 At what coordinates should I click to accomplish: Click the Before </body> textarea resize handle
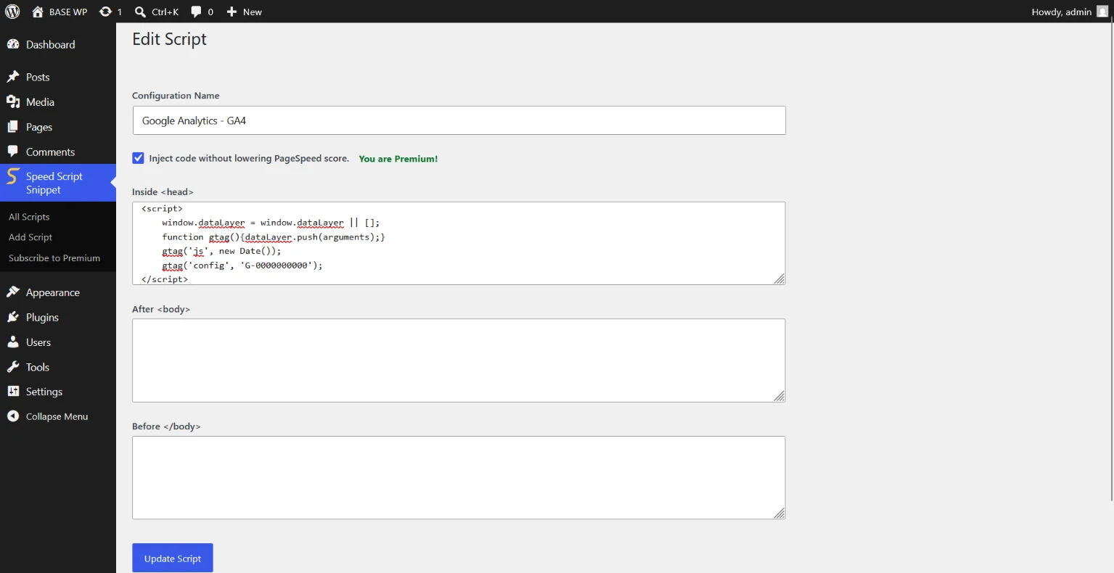[779, 514]
